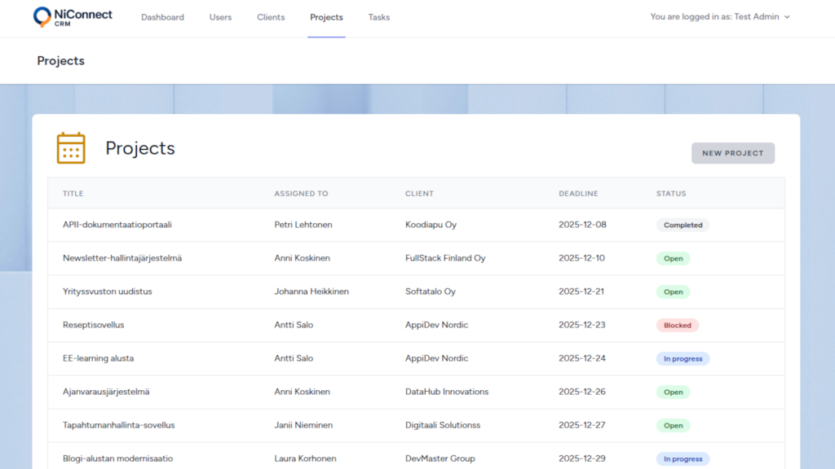Image resolution: width=835 pixels, height=469 pixels.
Task: Open the Tasks tab
Action: (378, 17)
